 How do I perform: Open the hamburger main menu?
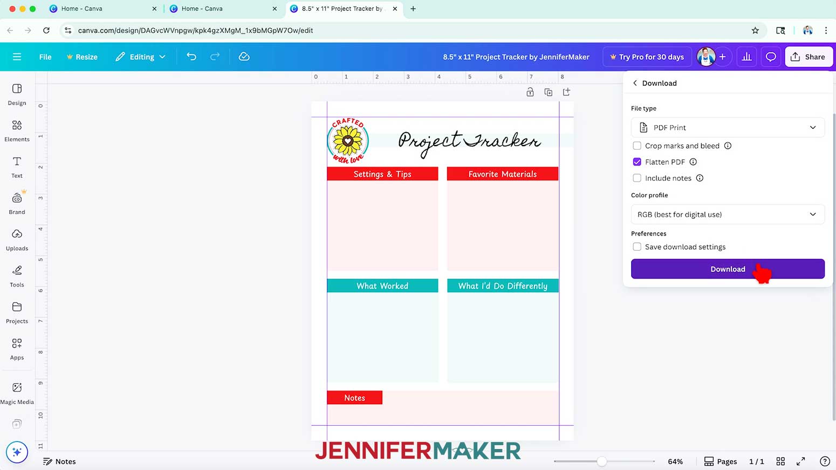pos(17,57)
